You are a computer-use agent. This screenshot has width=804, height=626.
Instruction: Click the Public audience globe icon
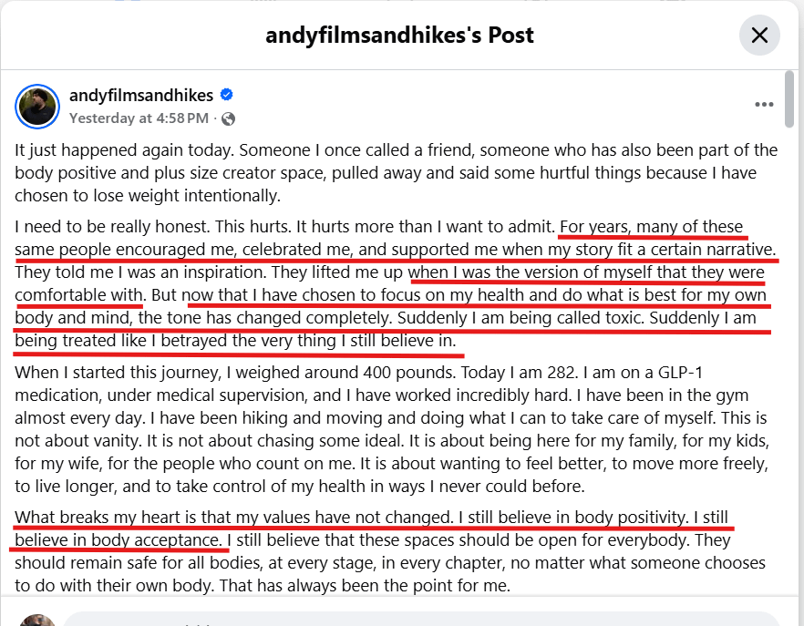pyautogui.click(x=228, y=118)
